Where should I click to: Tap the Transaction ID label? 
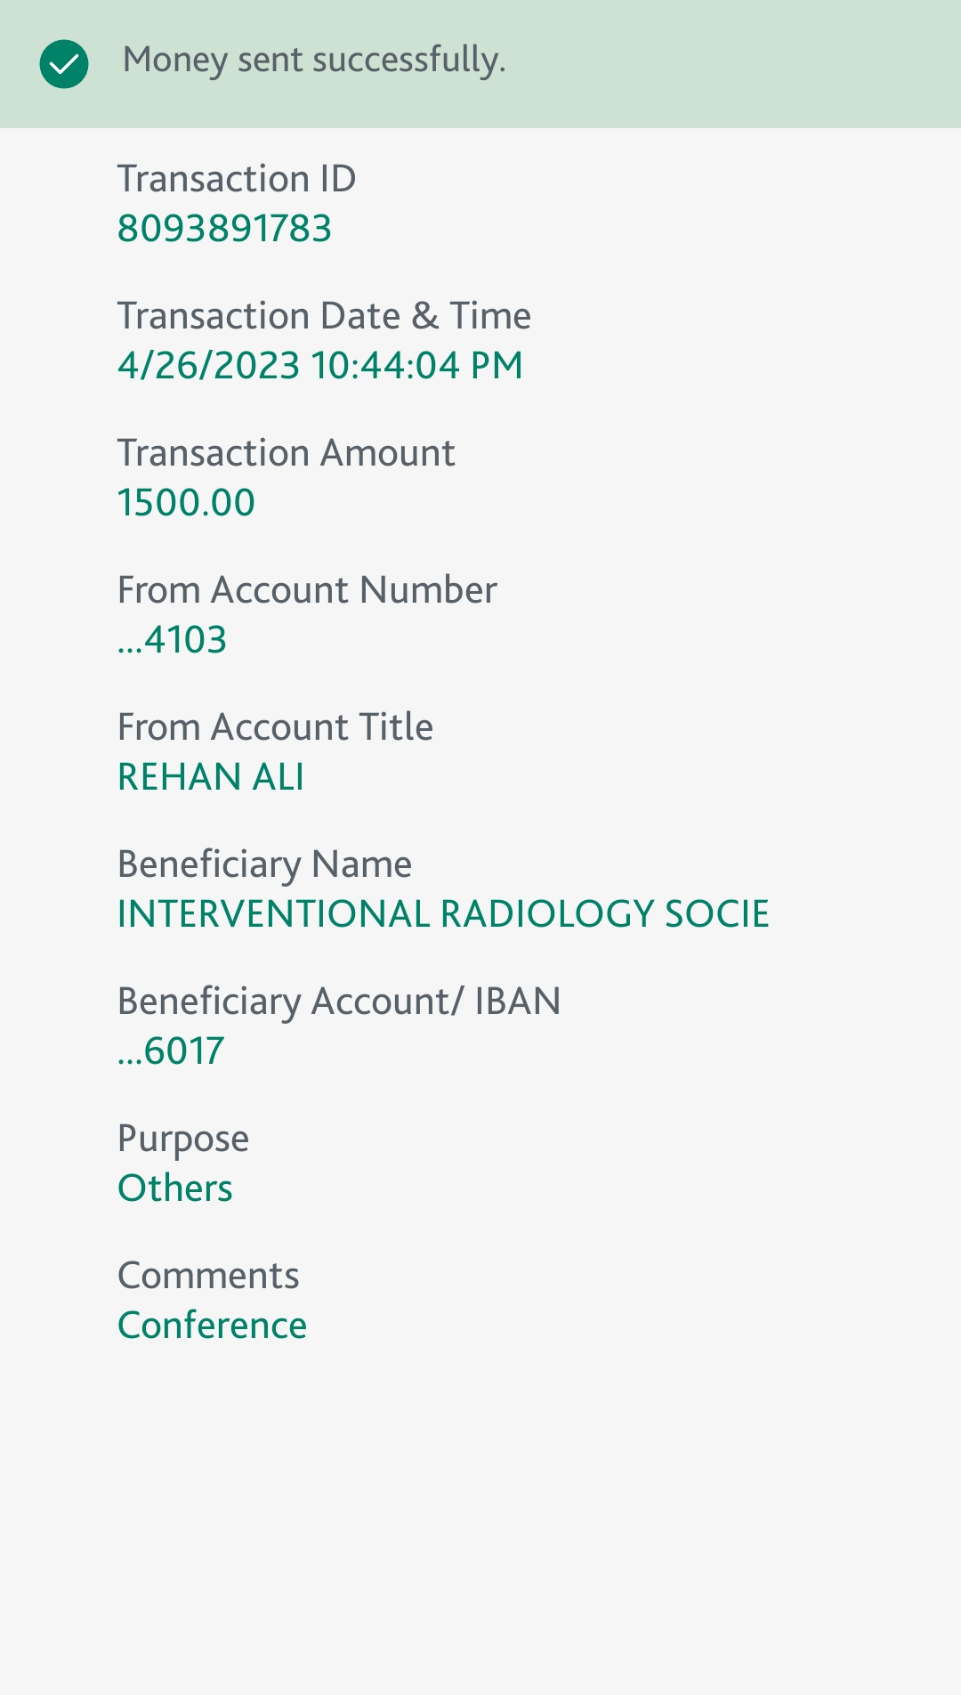click(237, 179)
